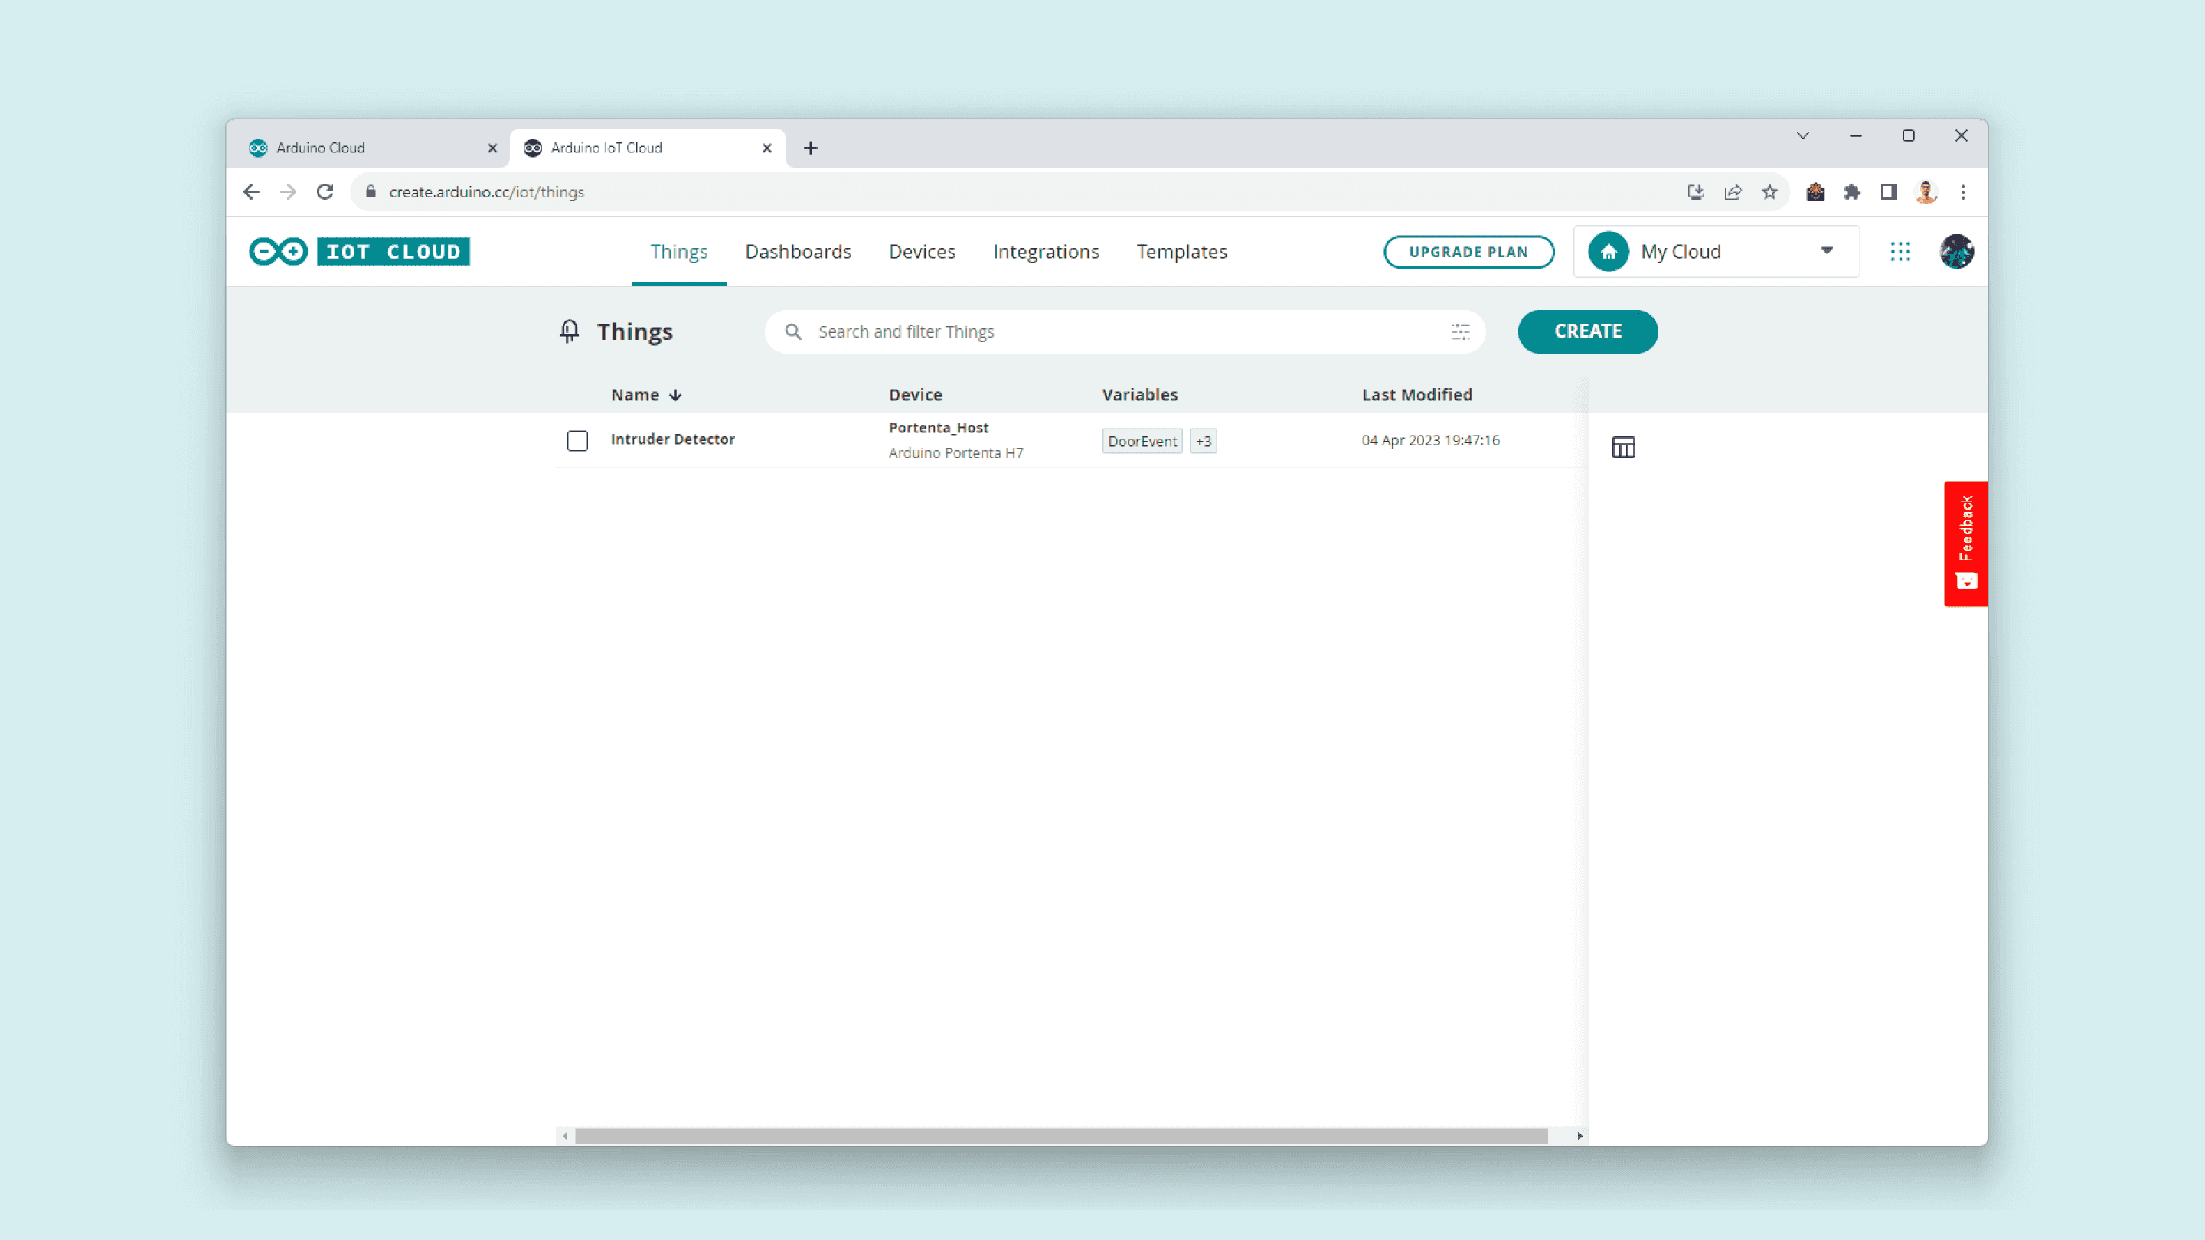This screenshot has height=1240, width=2205.
Task: Click the Arduino IoT Cloud logo
Action: click(x=360, y=251)
